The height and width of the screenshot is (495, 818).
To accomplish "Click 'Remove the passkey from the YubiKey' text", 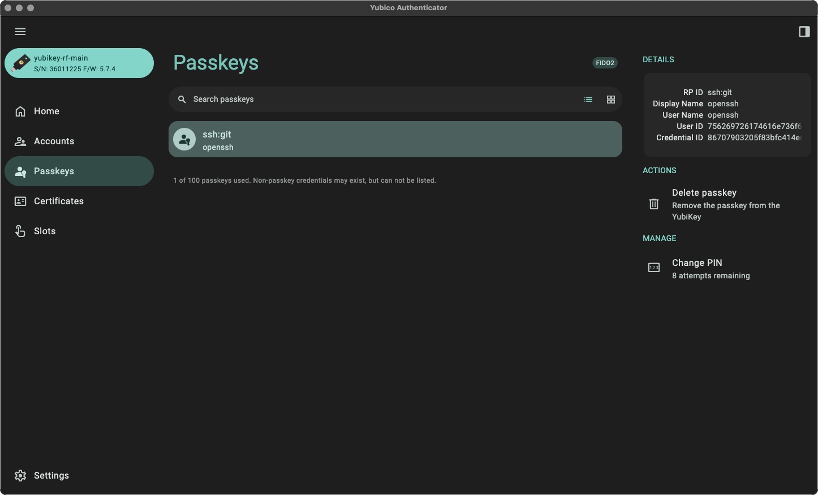I will pyautogui.click(x=726, y=211).
